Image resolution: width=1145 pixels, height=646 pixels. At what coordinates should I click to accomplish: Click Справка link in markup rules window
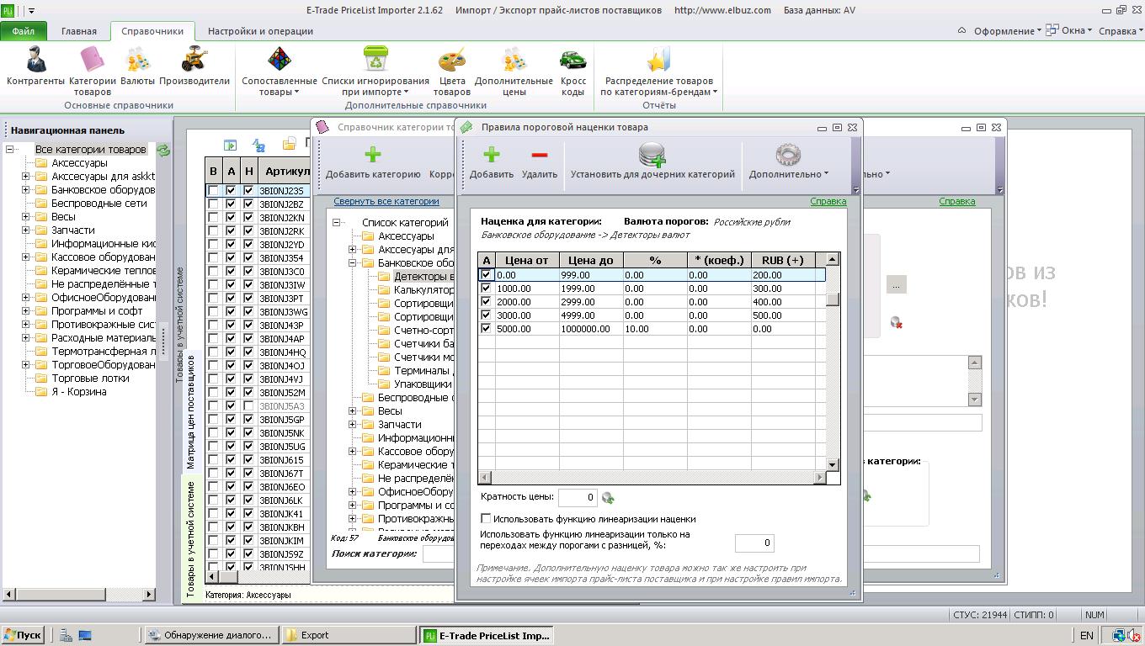(828, 201)
